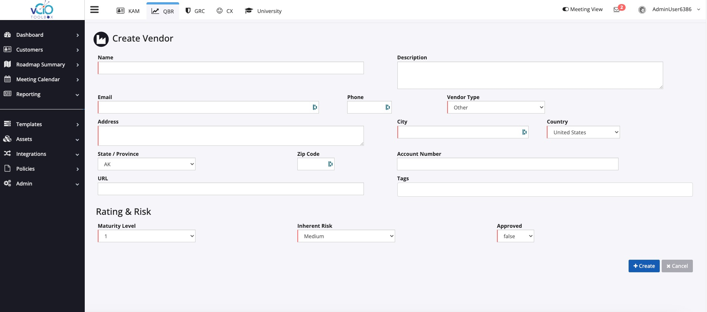707x312 pixels.
Task: Focus the Account Number input field
Action: 508,164
